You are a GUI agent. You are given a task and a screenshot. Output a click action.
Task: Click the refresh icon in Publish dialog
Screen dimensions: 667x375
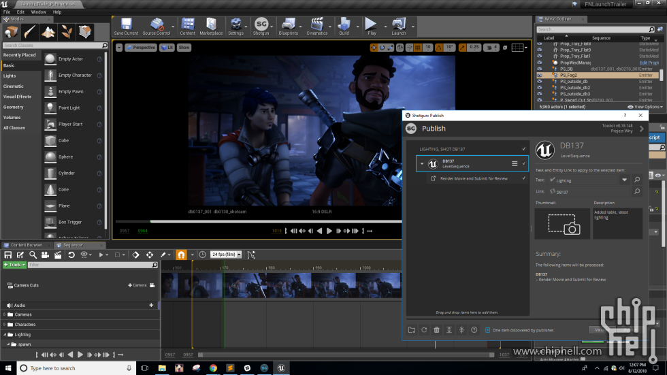click(x=424, y=330)
